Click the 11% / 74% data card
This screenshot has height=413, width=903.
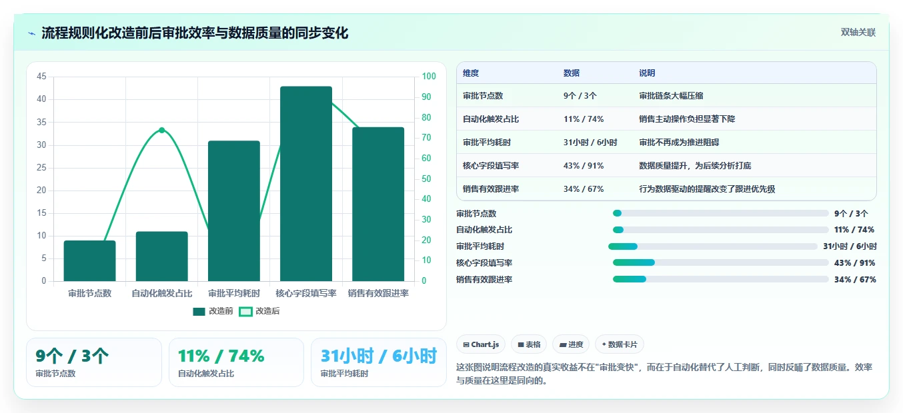236,362
